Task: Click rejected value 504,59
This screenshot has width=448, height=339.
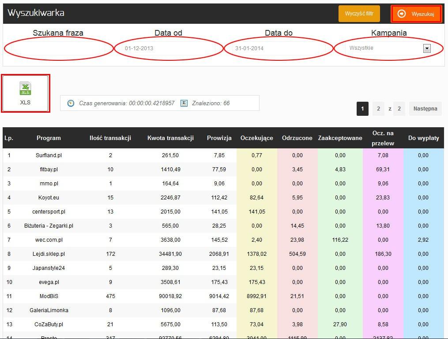Action: 297,254
